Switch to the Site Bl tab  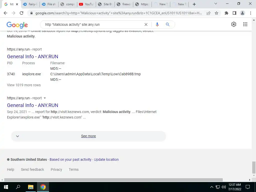pos(105,4)
